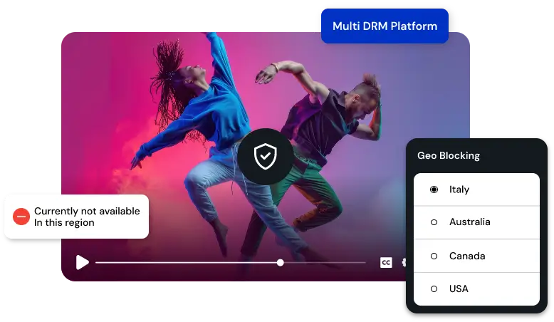Viewport: 554px width, 322px height.
Task: Select the Australia radio button
Action: coord(434,222)
